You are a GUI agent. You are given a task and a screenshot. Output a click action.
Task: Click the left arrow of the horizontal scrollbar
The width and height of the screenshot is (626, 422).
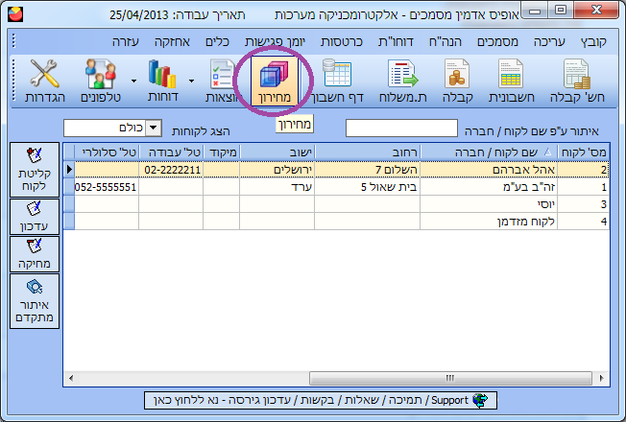(71, 378)
